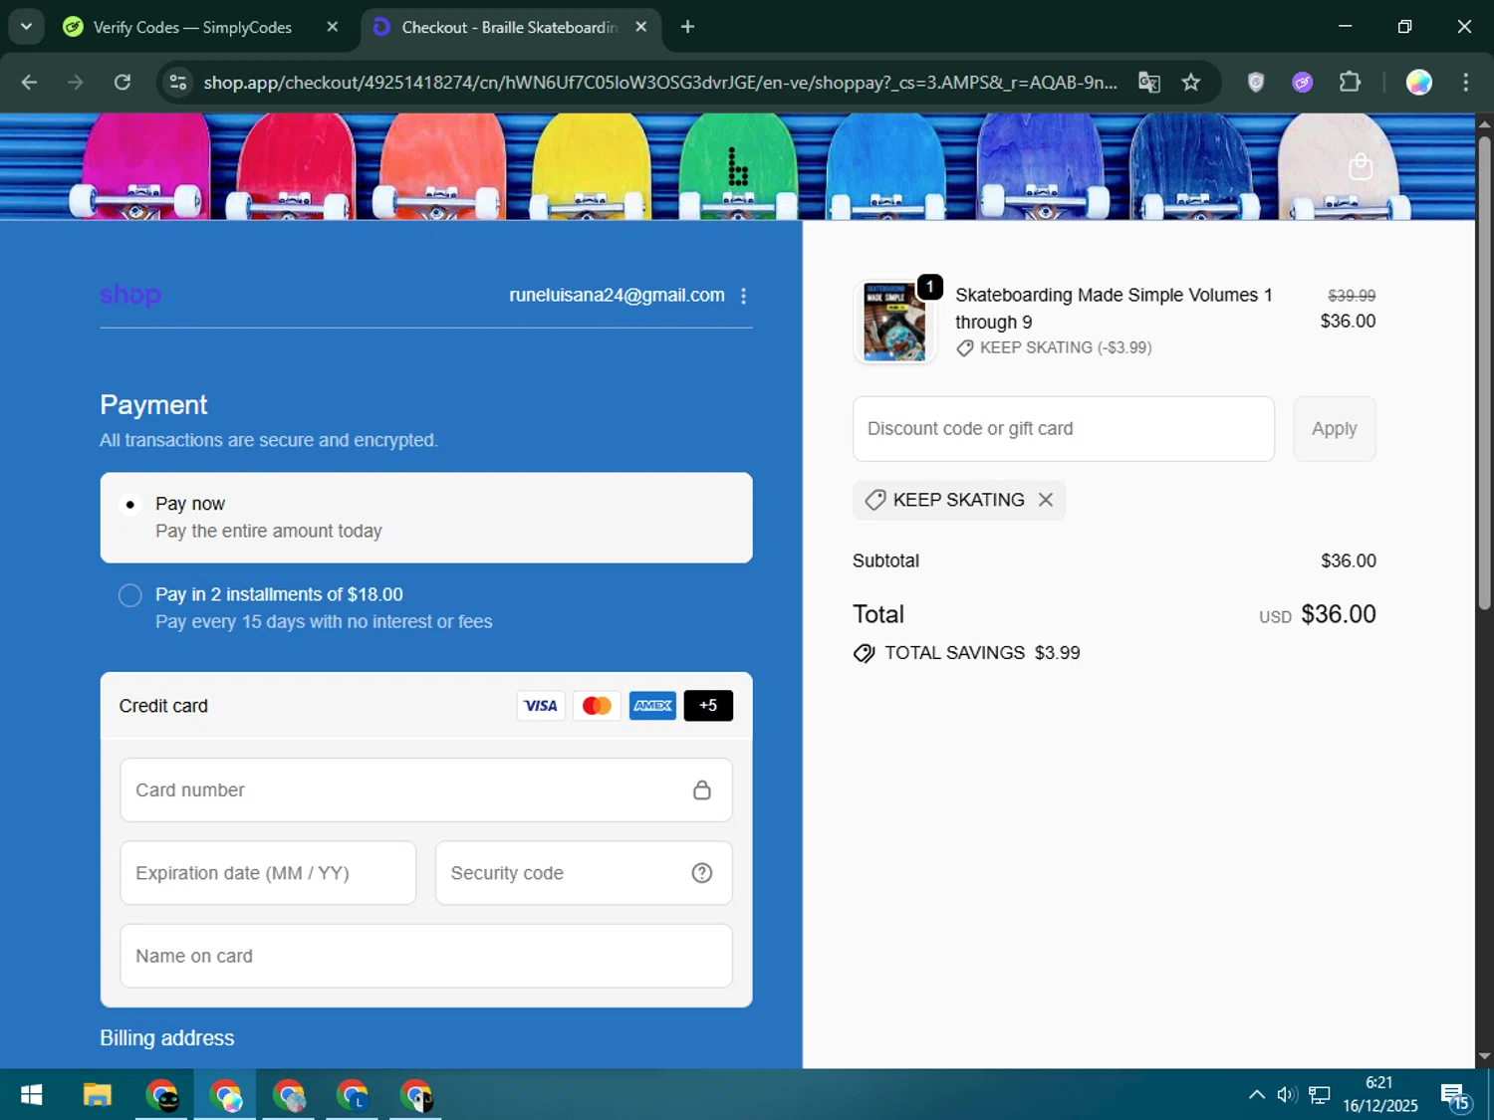Open the Chrome three-dot menu
This screenshot has height=1120, width=1494.
(1466, 83)
